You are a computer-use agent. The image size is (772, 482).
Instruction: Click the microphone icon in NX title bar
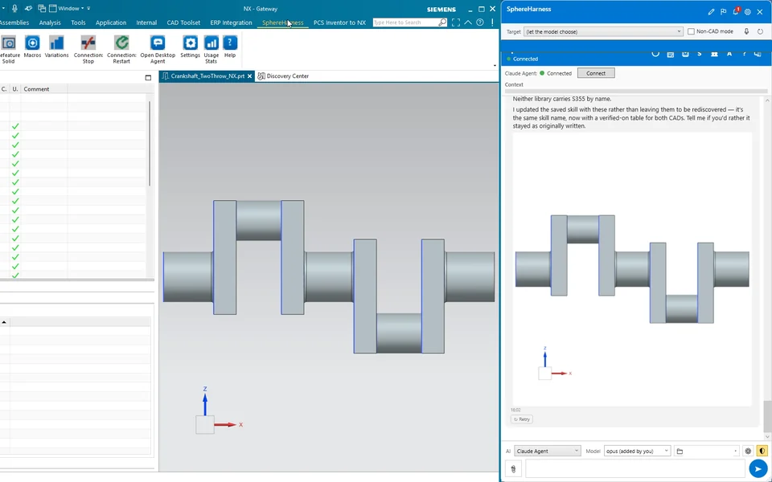point(14,8)
